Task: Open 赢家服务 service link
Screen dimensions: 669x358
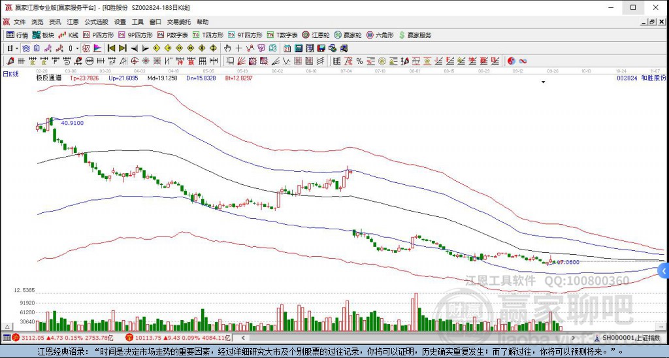Action: pyautogui.click(x=415, y=35)
